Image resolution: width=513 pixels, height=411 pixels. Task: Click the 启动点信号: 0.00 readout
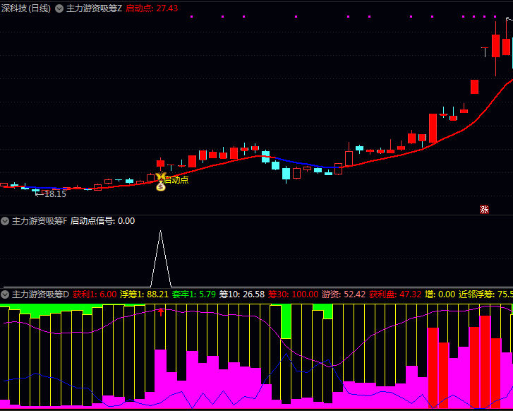102,221
